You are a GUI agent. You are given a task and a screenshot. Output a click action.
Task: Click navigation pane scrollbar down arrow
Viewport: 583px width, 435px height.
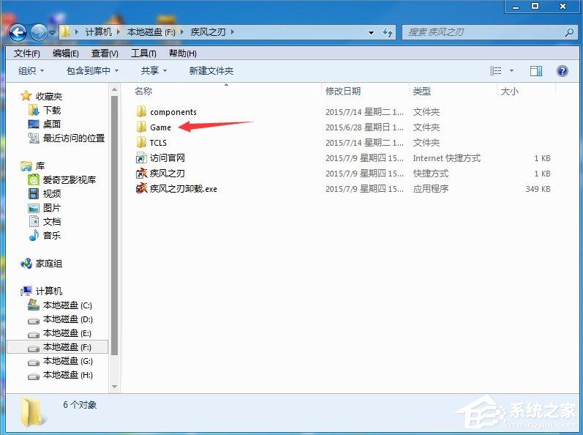pos(115,387)
